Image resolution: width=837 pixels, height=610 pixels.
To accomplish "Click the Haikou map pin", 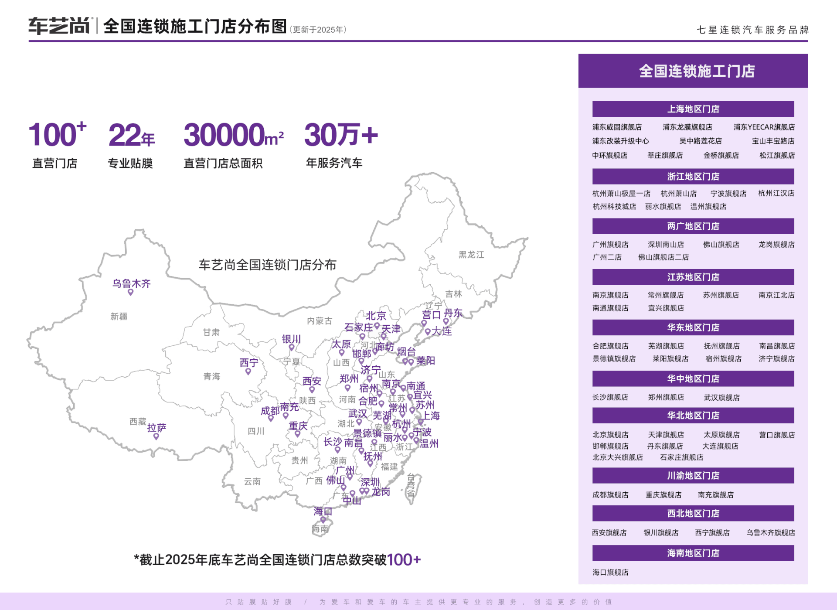I will tap(323, 519).
